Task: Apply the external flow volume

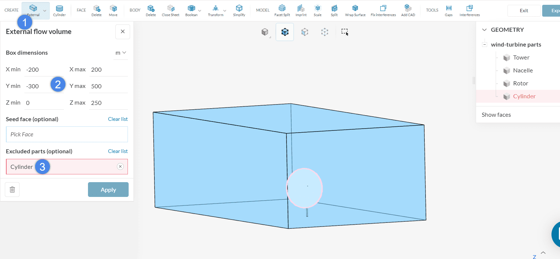Action: (108, 189)
